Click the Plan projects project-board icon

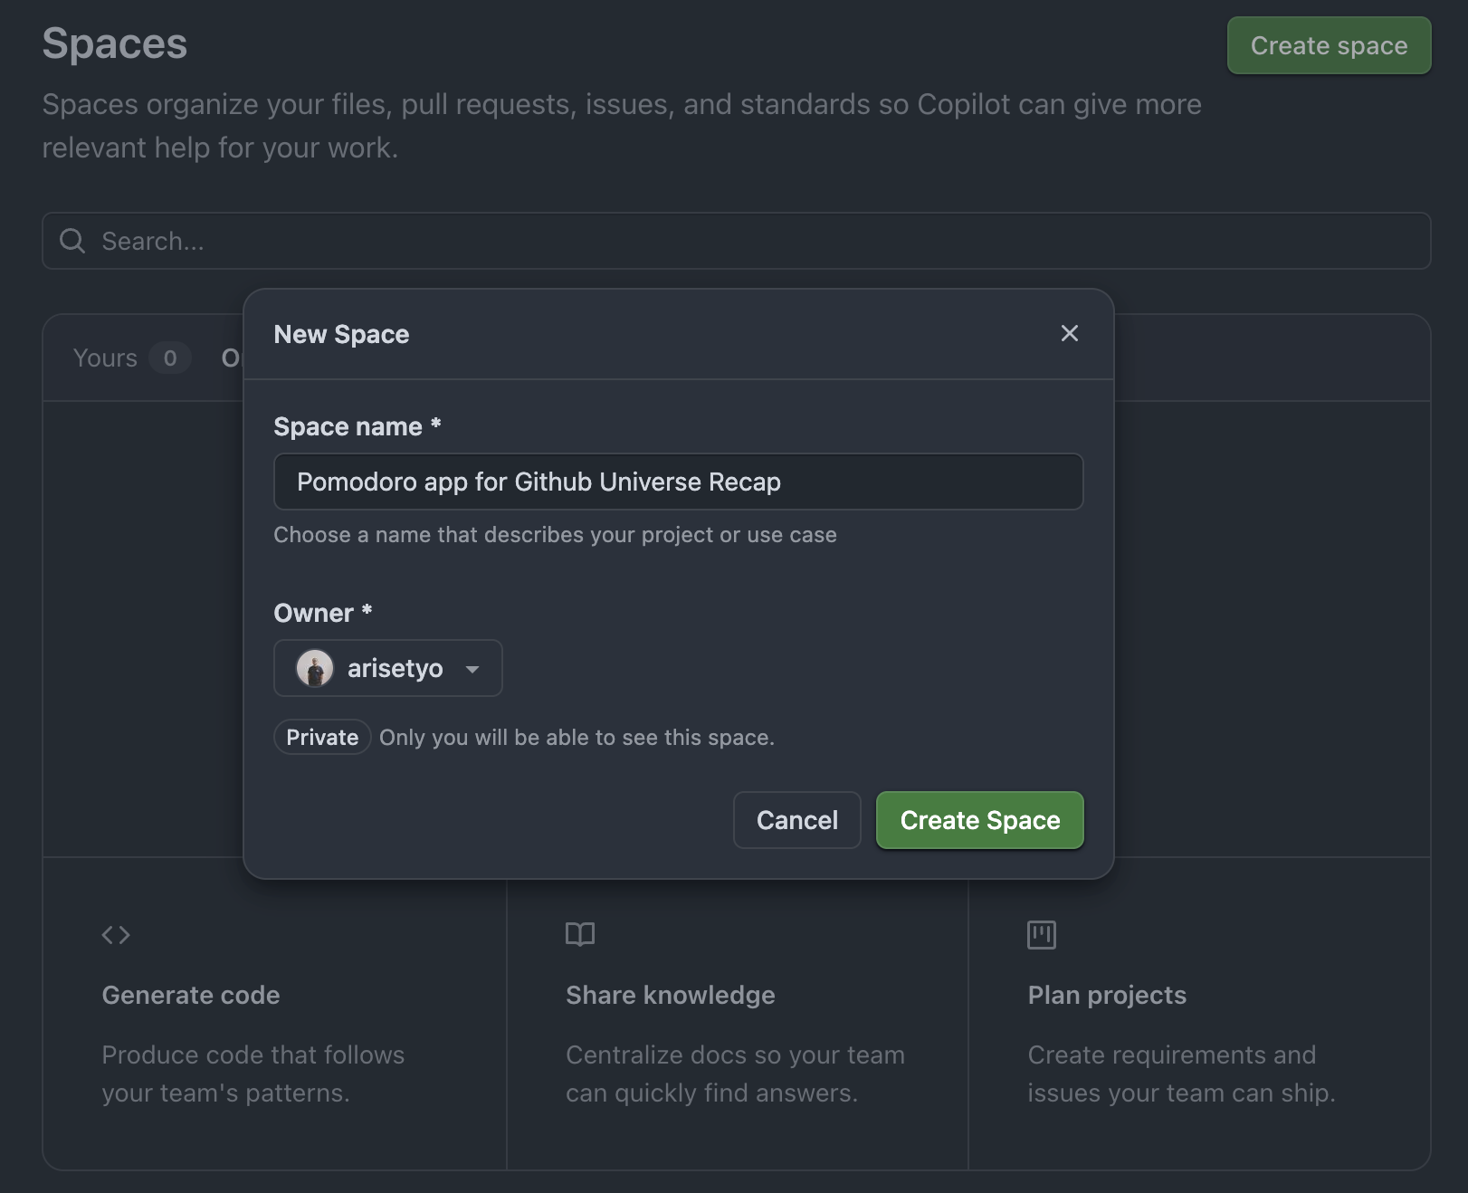tap(1041, 935)
